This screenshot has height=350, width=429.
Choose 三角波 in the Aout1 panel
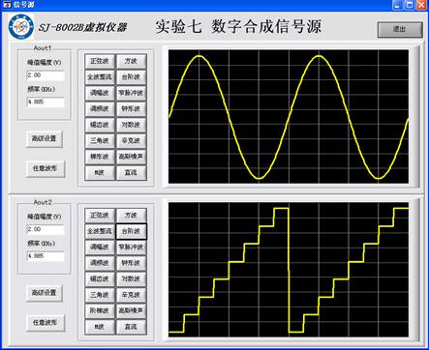100,141
